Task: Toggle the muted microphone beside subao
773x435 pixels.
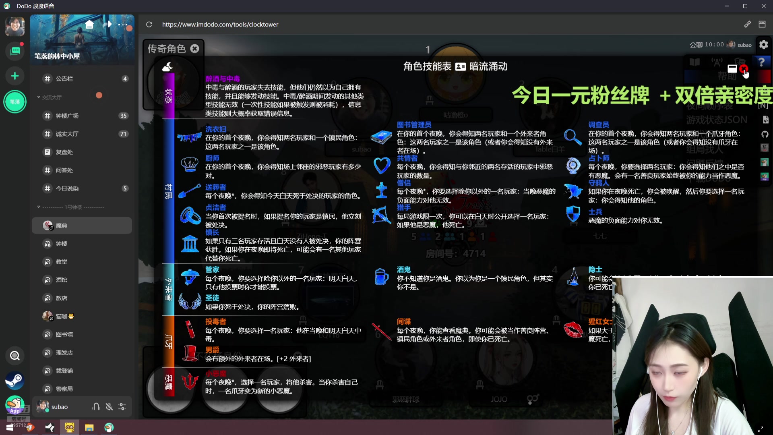Action: 109,407
